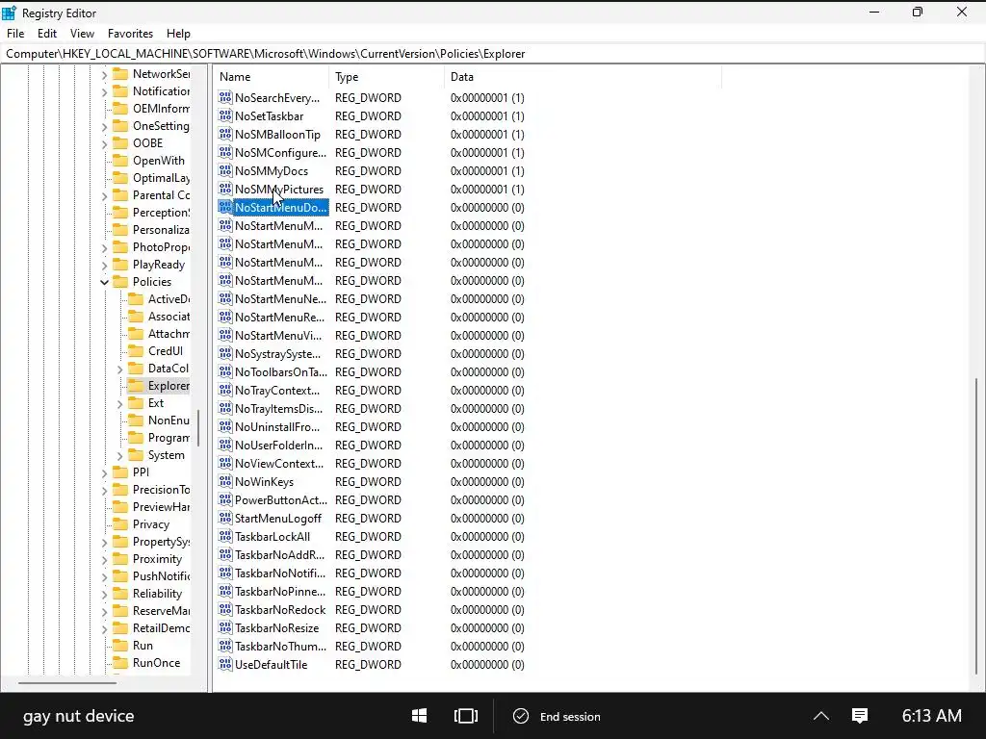Expand the Ext tree node
986x739 pixels.
(119, 403)
